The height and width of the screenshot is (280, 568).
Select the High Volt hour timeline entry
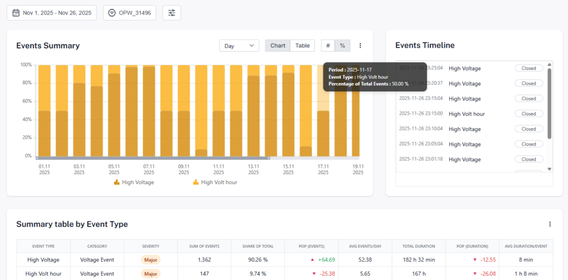(x=466, y=114)
